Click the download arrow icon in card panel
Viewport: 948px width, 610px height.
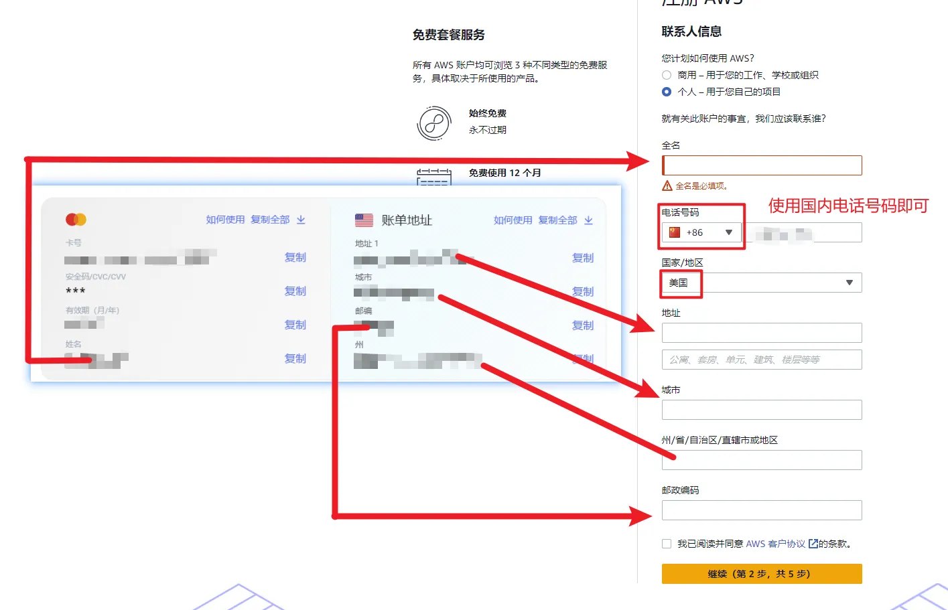(301, 220)
